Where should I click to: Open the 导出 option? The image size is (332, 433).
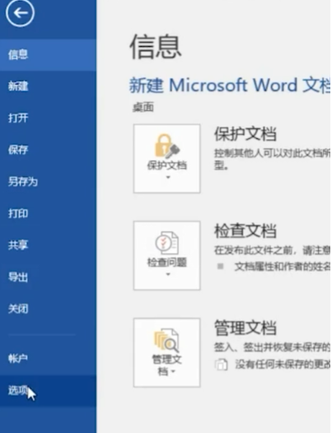click(x=48, y=277)
